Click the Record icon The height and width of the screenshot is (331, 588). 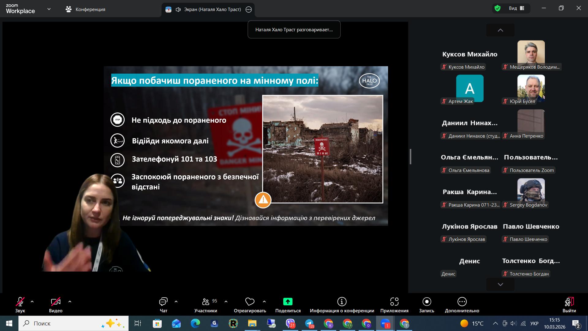click(427, 302)
